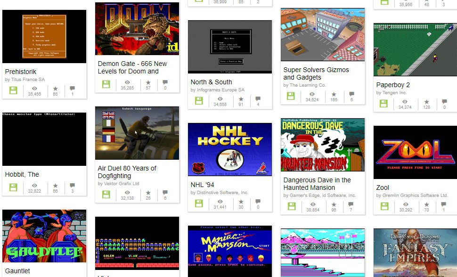Select the Paperboy 2 gameplay thumbnail
The width and height of the screenshot is (457, 277).
pos(415,49)
